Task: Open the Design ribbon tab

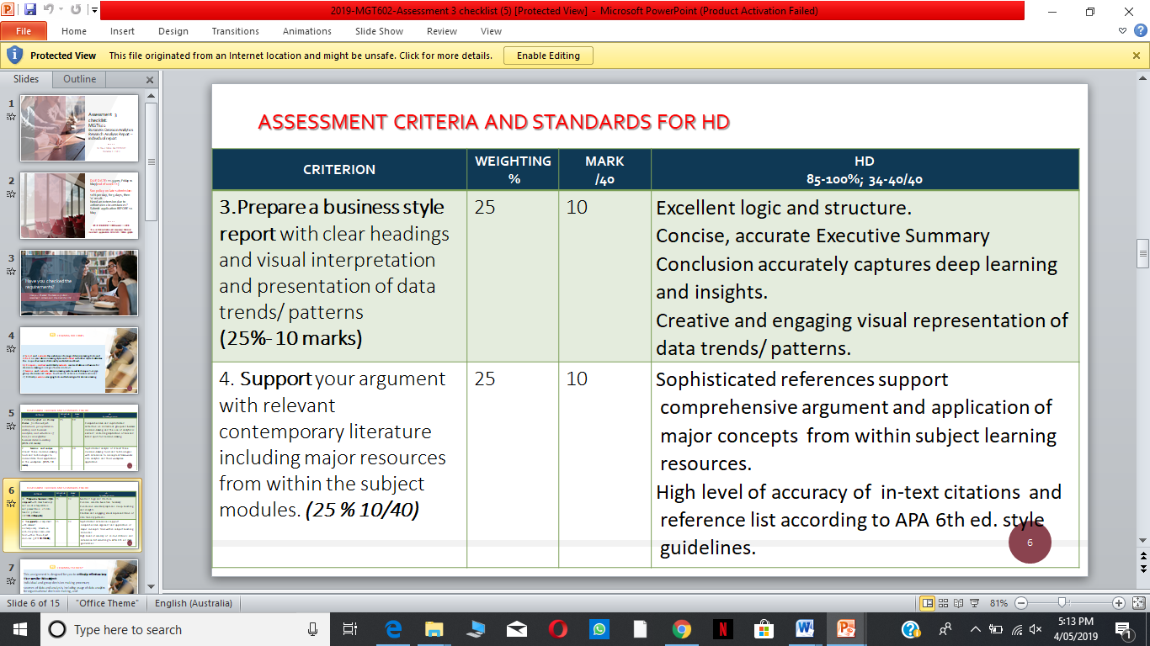Action: tap(173, 31)
